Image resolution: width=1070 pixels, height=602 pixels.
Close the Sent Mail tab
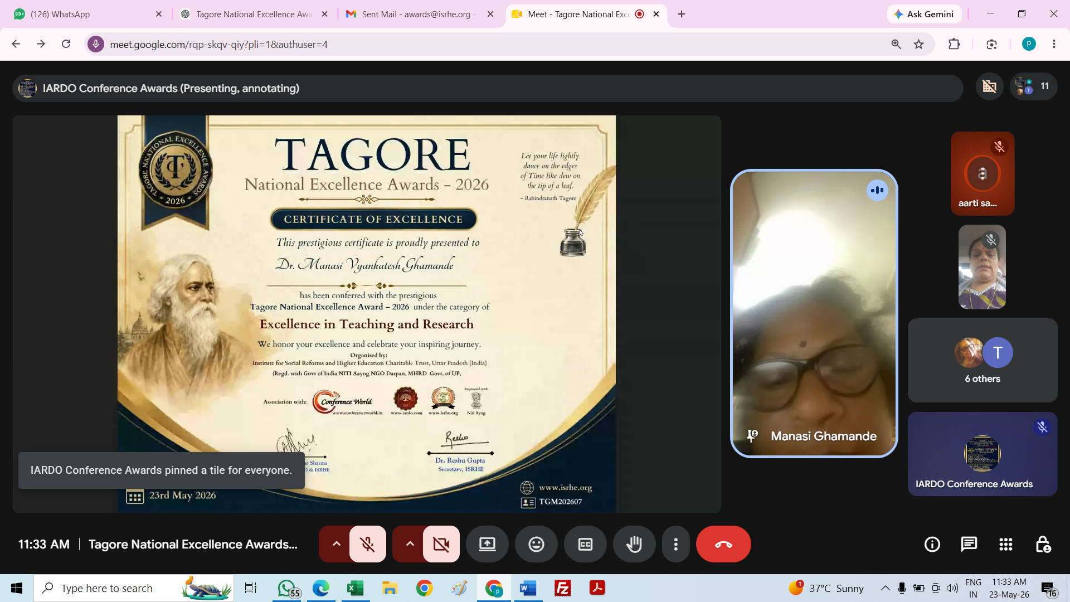[x=490, y=14]
